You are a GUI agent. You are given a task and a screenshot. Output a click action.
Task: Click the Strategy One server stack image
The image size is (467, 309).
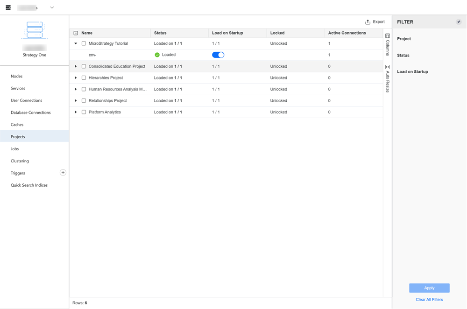point(35,30)
